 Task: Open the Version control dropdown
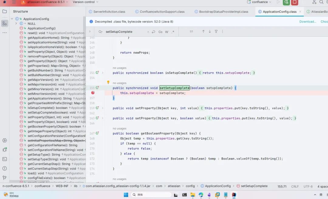pos(86,2)
